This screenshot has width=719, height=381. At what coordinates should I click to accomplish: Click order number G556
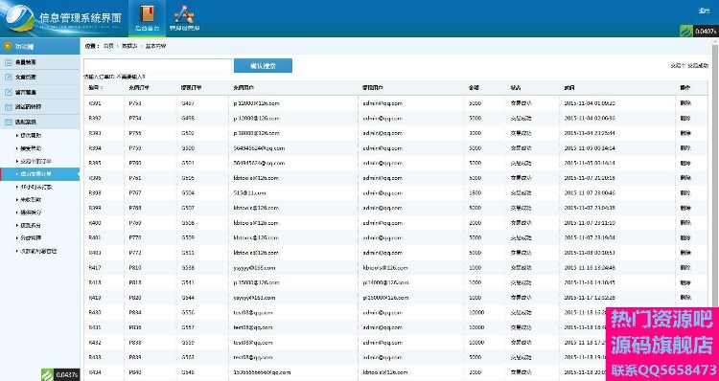click(x=188, y=312)
